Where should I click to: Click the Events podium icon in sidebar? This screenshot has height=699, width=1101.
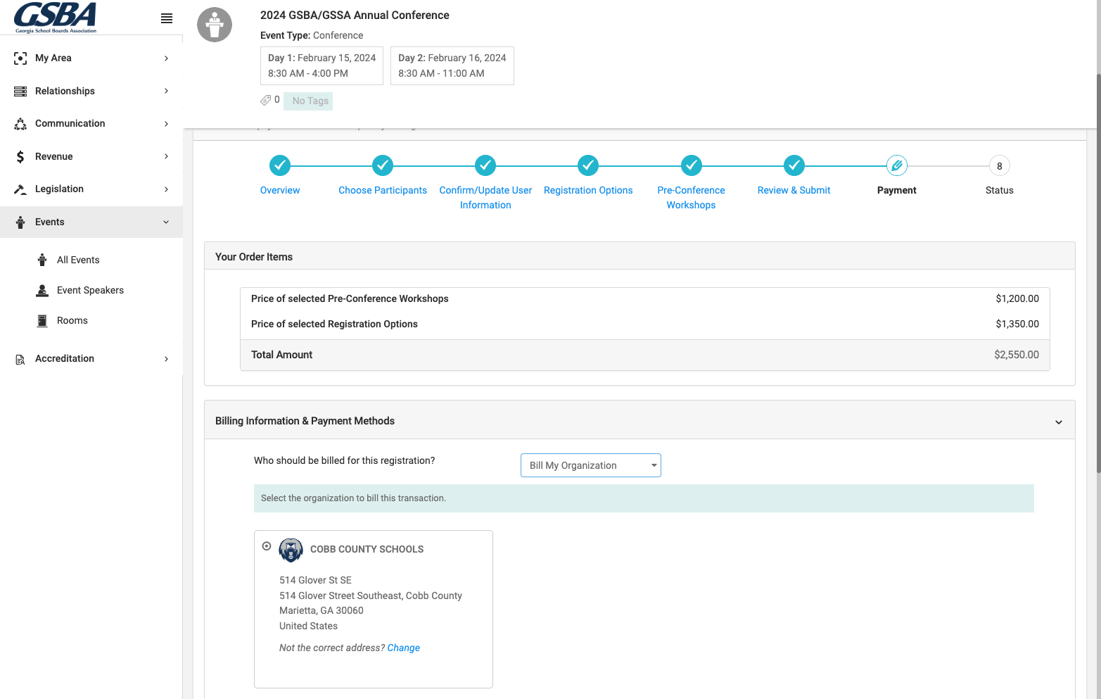20,222
